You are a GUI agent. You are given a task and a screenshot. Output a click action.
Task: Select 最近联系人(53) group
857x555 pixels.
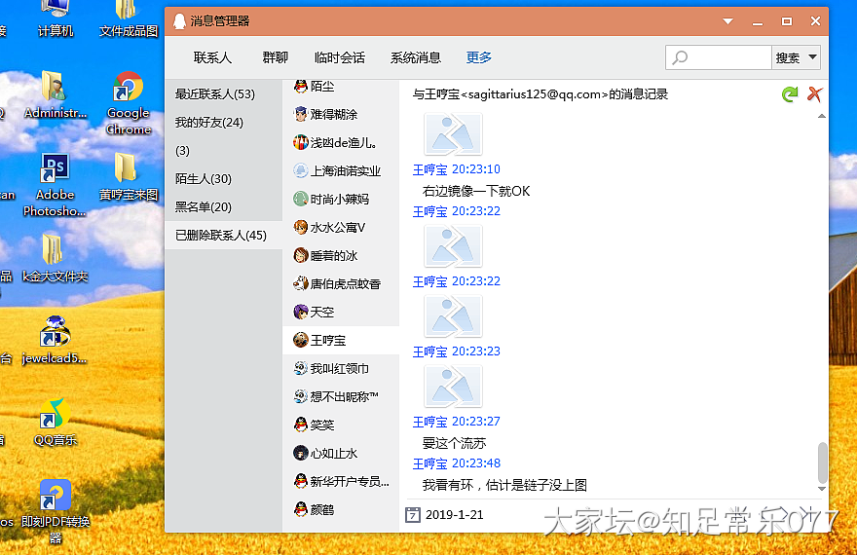point(224,93)
